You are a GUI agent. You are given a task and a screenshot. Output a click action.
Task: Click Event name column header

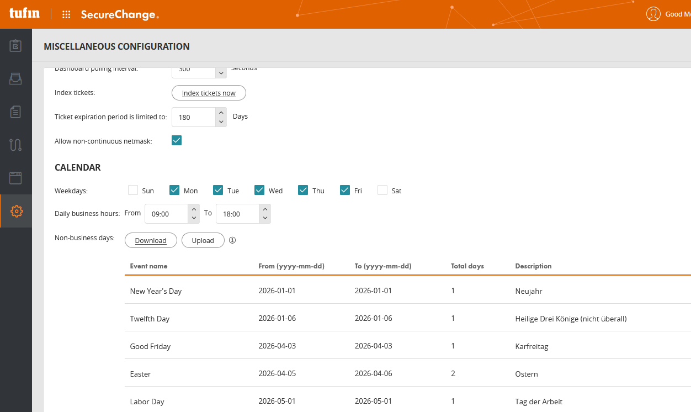[148, 266]
